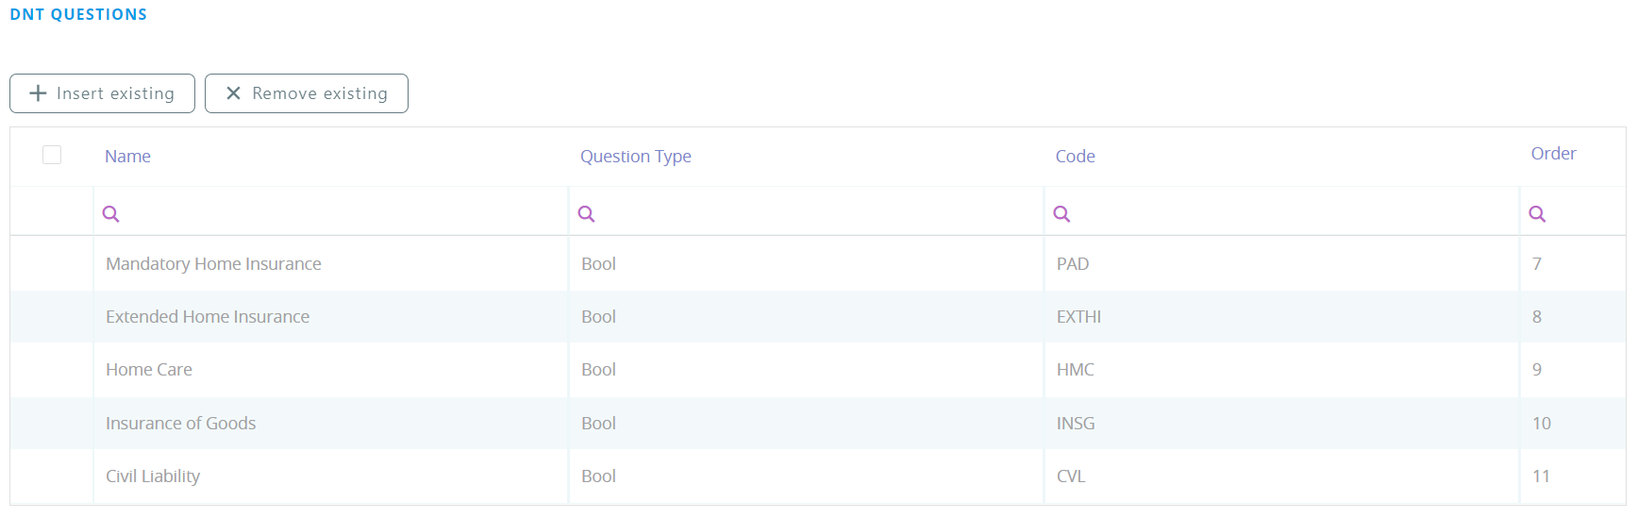Sort table by Name column header
1638x518 pixels.
(x=127, y=157)
